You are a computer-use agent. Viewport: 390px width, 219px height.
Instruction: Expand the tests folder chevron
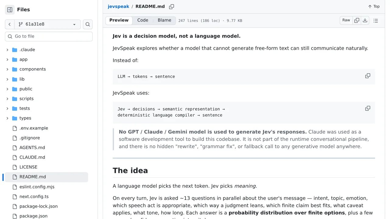(7, 108)
